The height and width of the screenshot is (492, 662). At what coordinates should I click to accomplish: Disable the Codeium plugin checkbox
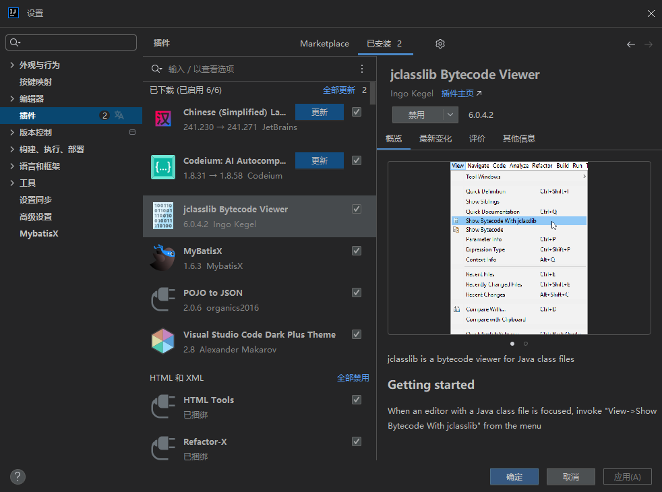pos(357,160)
